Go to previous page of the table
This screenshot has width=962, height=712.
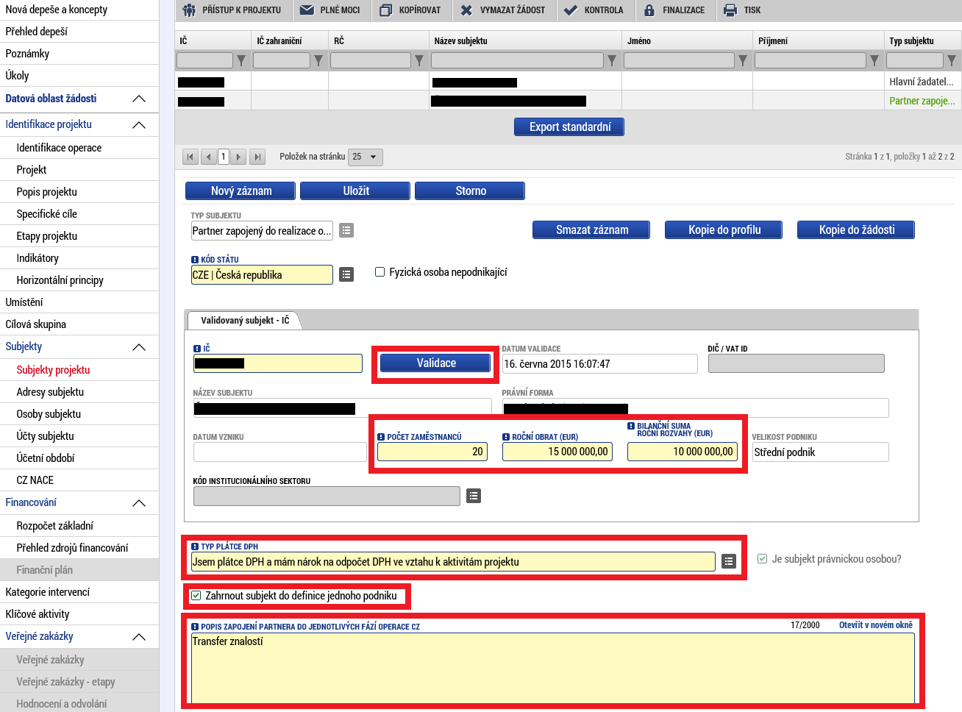(209, 157)
